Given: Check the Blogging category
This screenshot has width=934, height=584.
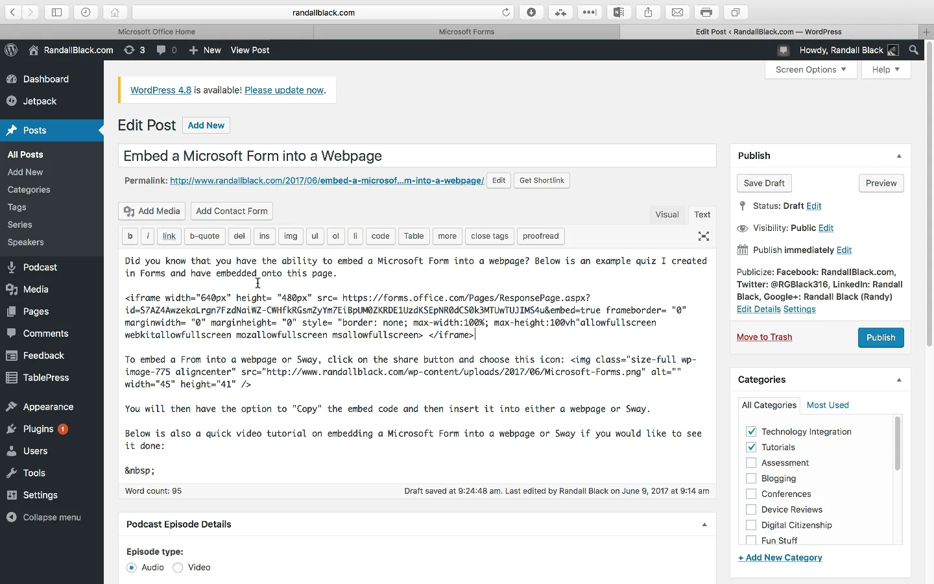Looking at the screenshot, I should [751, 478].
